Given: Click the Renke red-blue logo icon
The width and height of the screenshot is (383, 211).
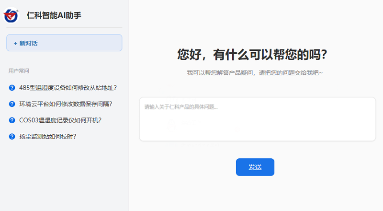Looking at the screenshot, I should click(x=11, y=15).
